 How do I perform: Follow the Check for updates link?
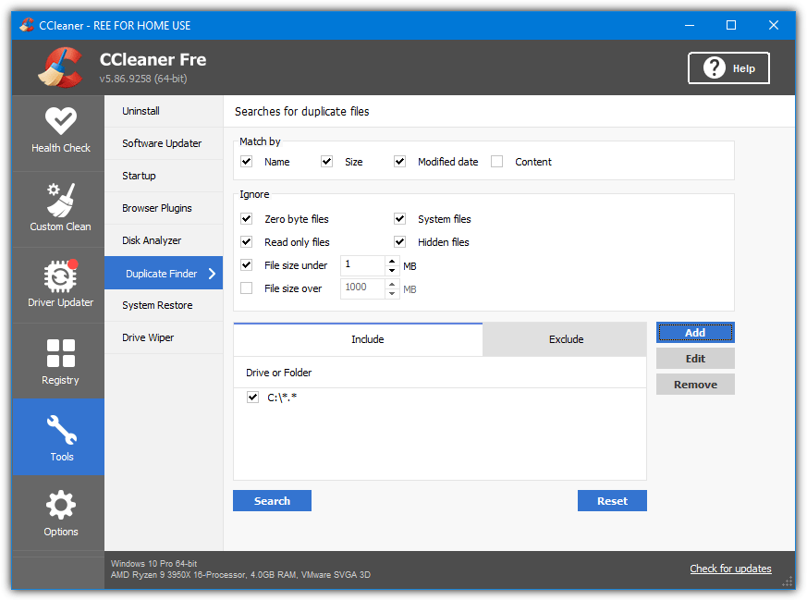point(730,569)
